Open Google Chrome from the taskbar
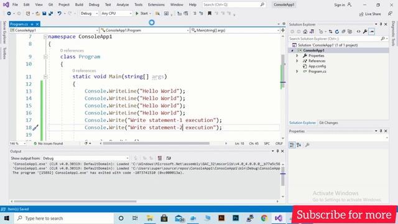Screen dimensions: 398x224 click(x=264, y=218)
